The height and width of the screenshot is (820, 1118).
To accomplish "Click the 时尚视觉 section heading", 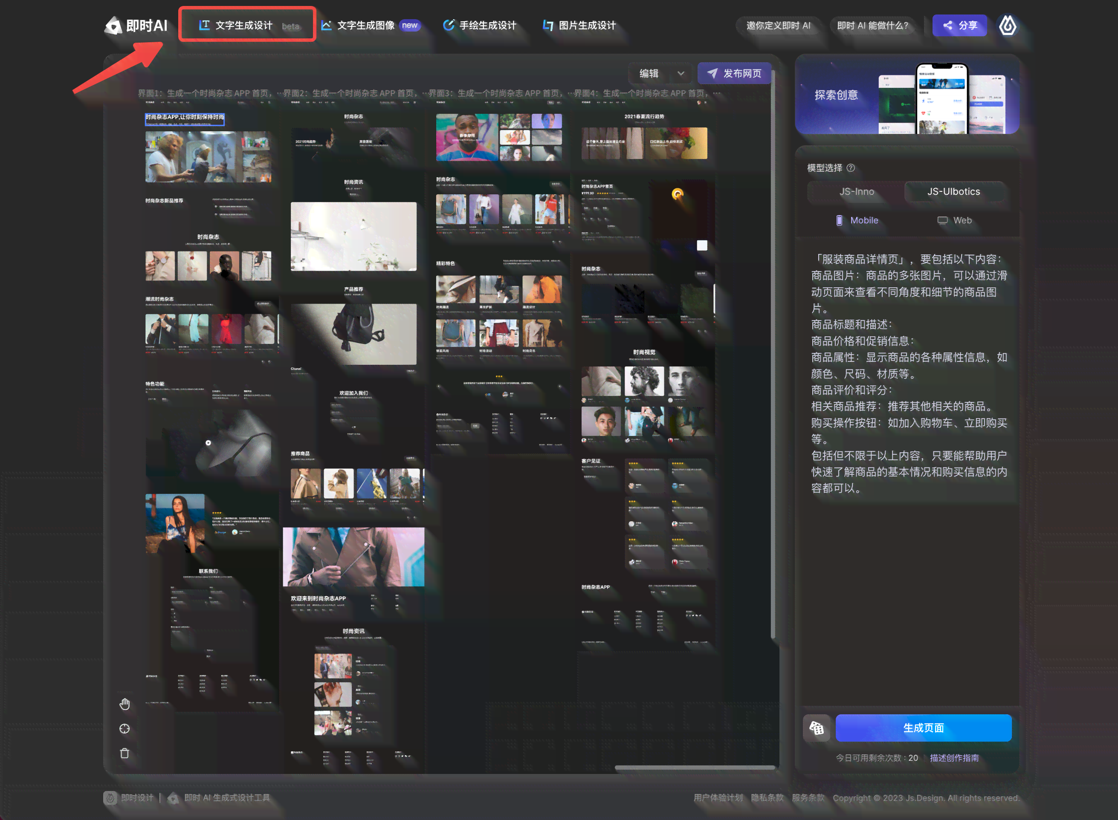I will pos(644,352).
